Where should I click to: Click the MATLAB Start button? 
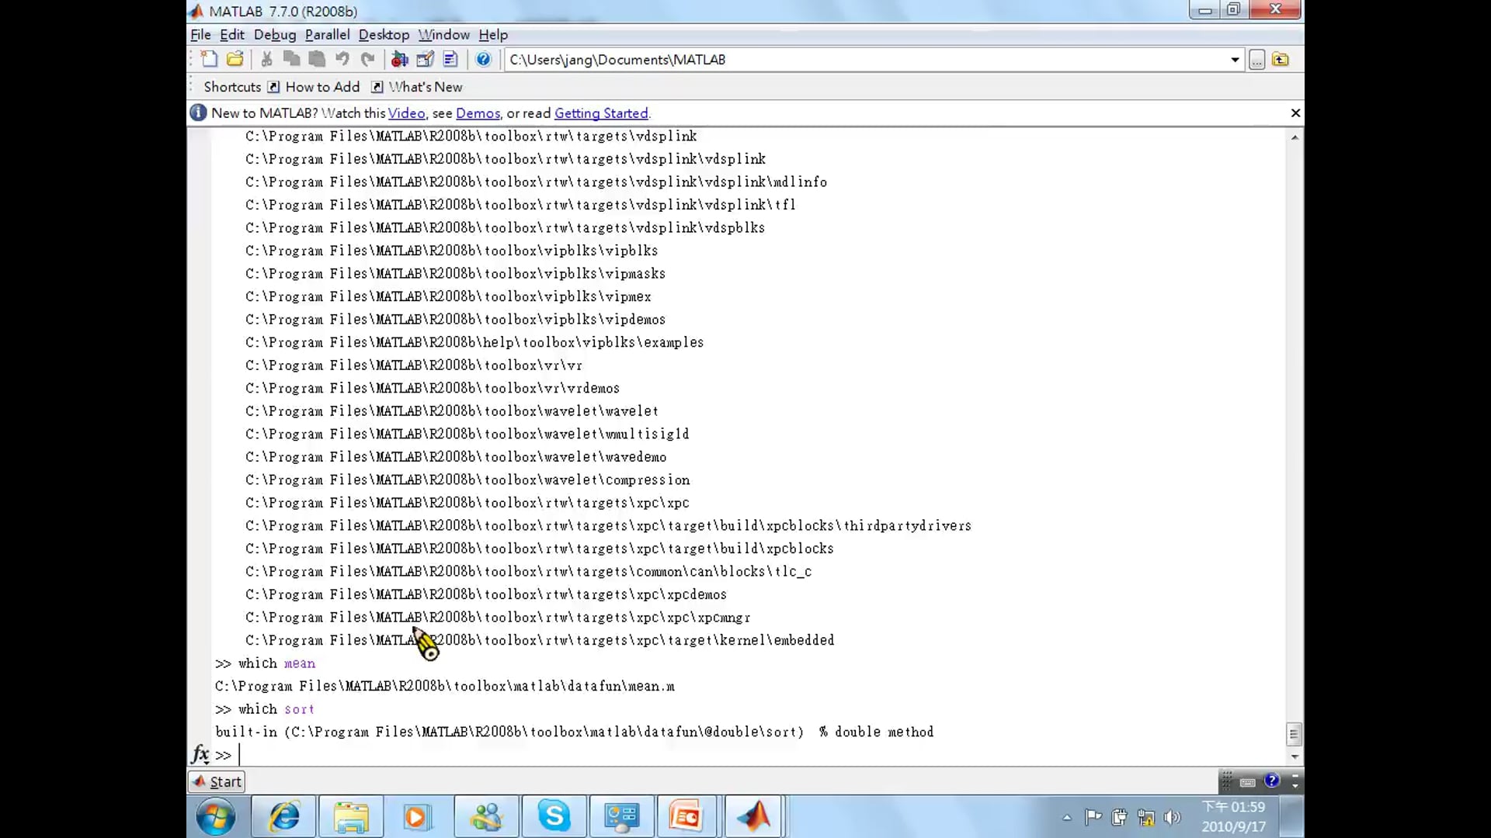pos(217,781)
